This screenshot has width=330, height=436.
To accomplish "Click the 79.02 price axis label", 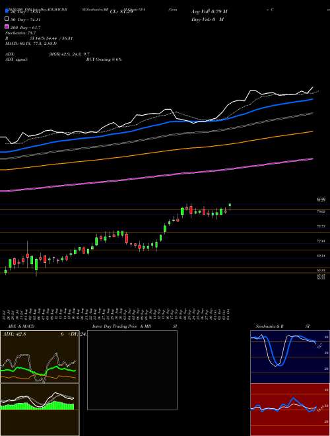I will tap(321, 211).
